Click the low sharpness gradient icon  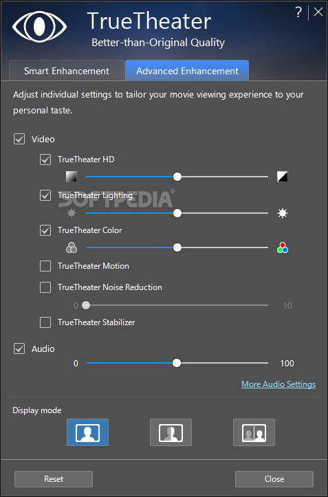[72, 177]
